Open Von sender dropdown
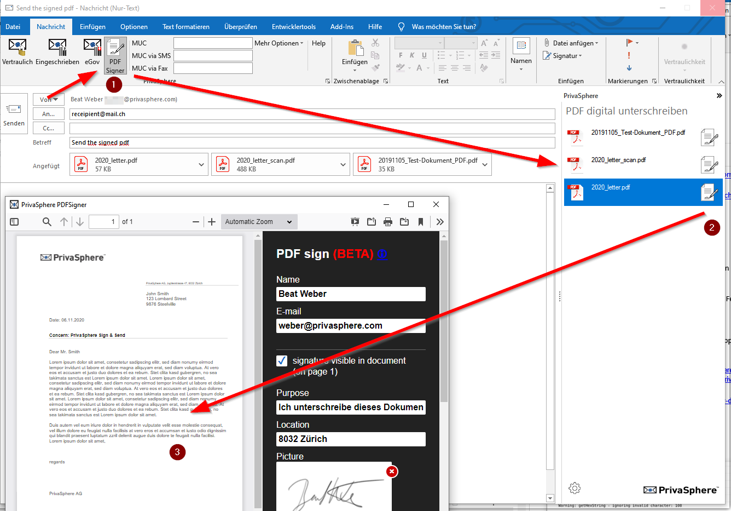The height and width of the screenshot is (511, 731). [x=49, y=99]
